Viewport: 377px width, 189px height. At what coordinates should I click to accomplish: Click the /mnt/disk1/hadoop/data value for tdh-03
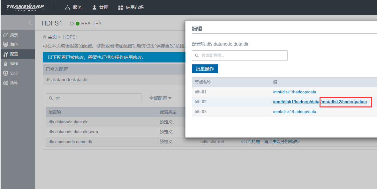click(294, 112)
